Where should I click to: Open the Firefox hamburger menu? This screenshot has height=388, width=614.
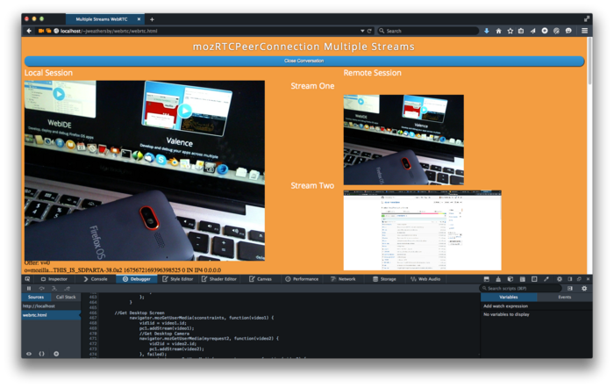click(x=585, y=31)
